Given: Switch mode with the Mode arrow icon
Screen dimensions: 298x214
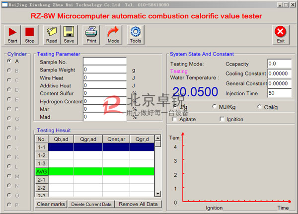Looking at the screenshot, I should tap(113, 35).
